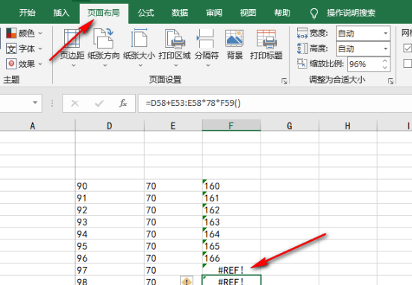Open the Orientation (纸张方向) menu

pos(104,47)
